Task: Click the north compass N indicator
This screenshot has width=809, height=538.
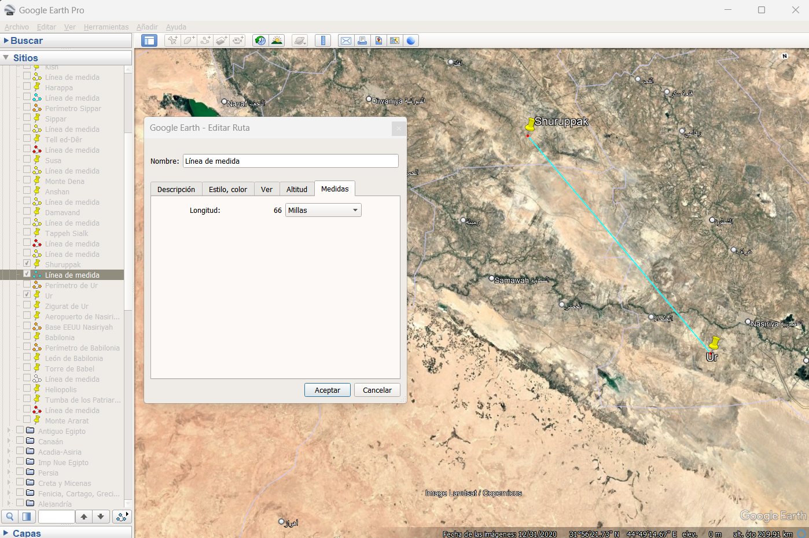Action: (x=785, y=56)
